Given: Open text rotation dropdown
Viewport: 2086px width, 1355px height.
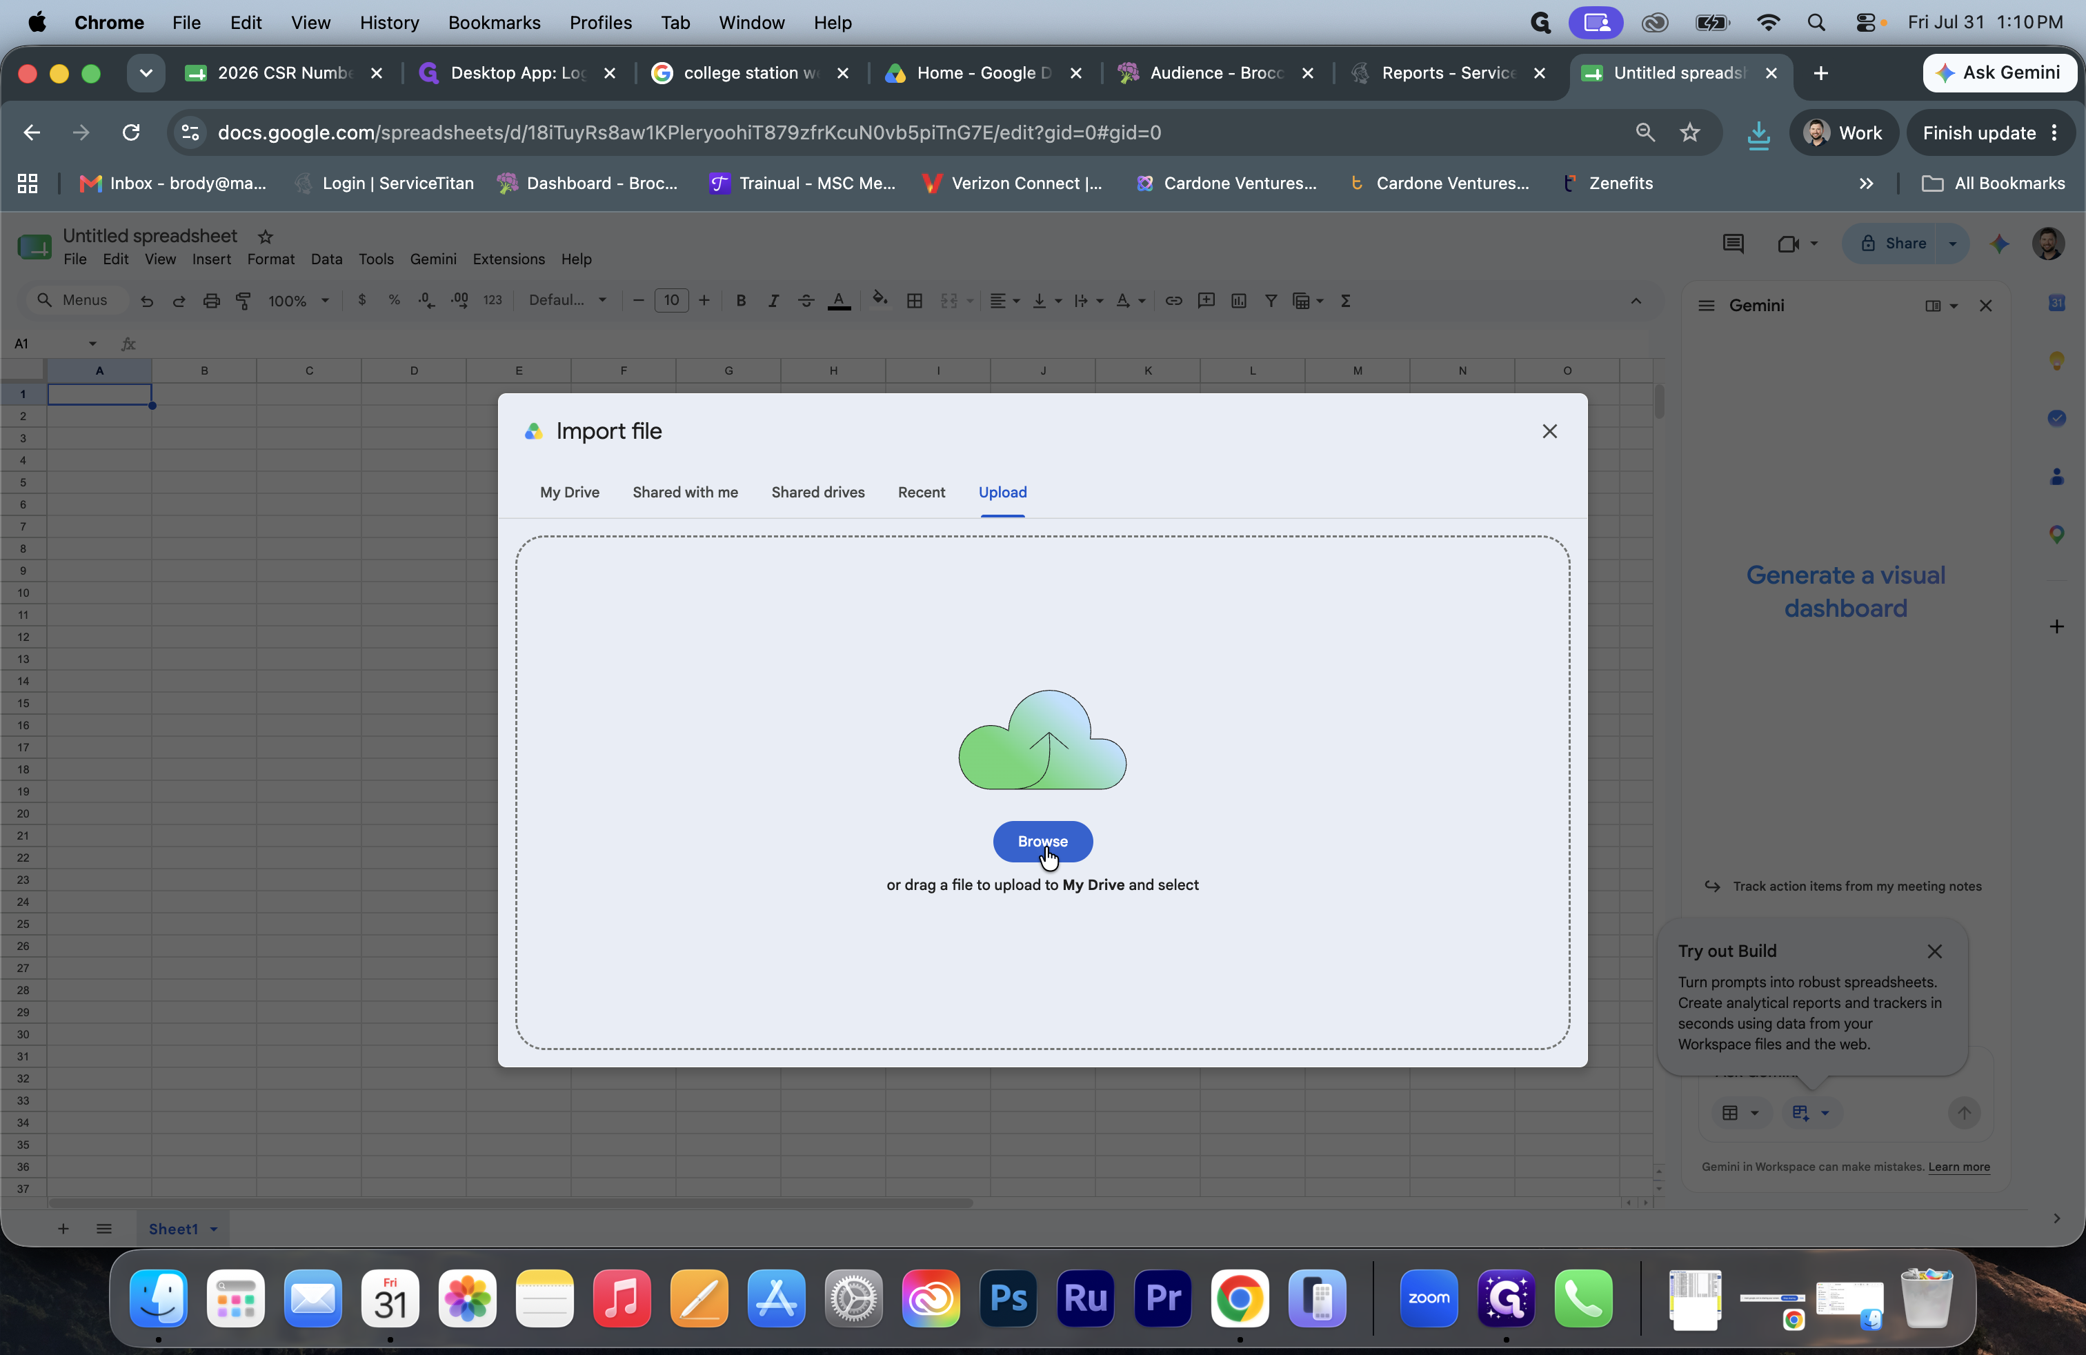Looking at the screenshot, I should (1130, 301).
